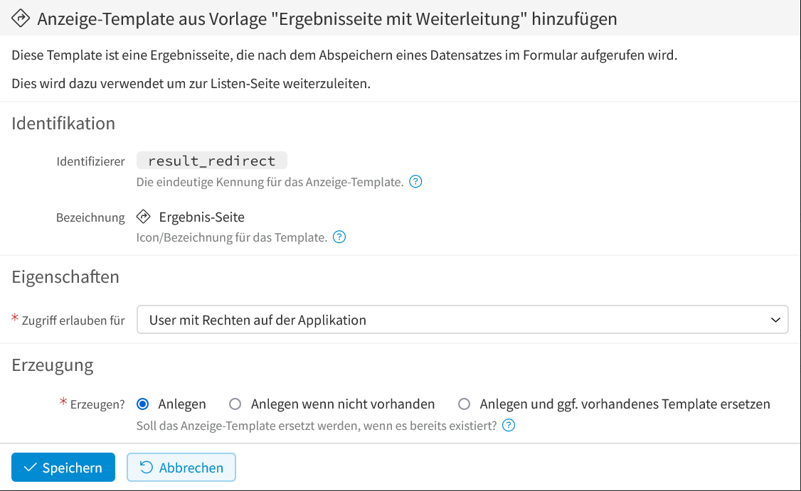Viewport: 801px width, 491px height.
Task: Click the Erzeugen? field label
Action: tap(97, 405)
